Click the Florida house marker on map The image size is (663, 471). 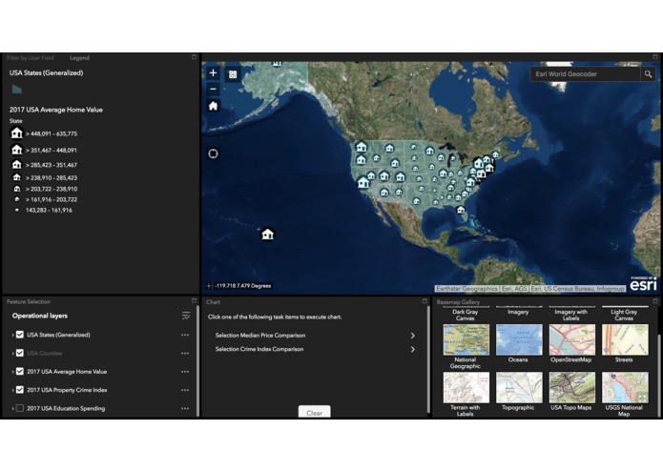click(x=461, y=210)
